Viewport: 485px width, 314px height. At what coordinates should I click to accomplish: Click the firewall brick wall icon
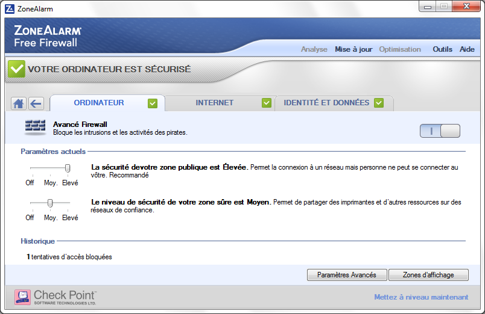(x=35, y=128)
